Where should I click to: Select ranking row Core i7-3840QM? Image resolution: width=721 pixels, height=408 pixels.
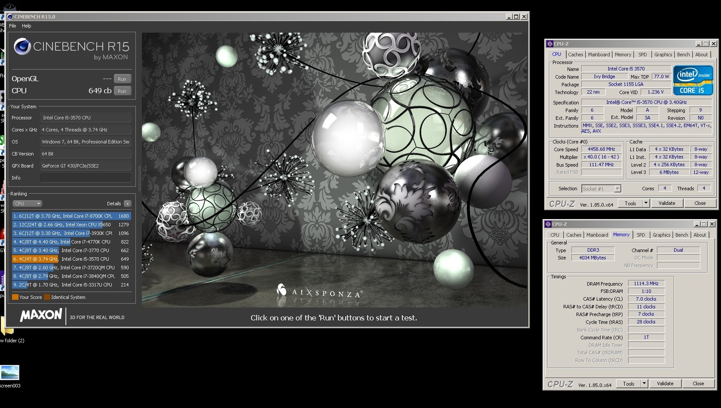click(71, 276)
